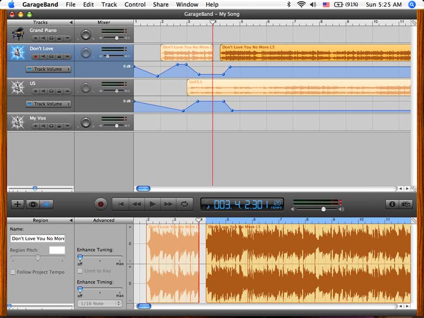Set the Grand Piano volume slider

click(x=117, y=38)
